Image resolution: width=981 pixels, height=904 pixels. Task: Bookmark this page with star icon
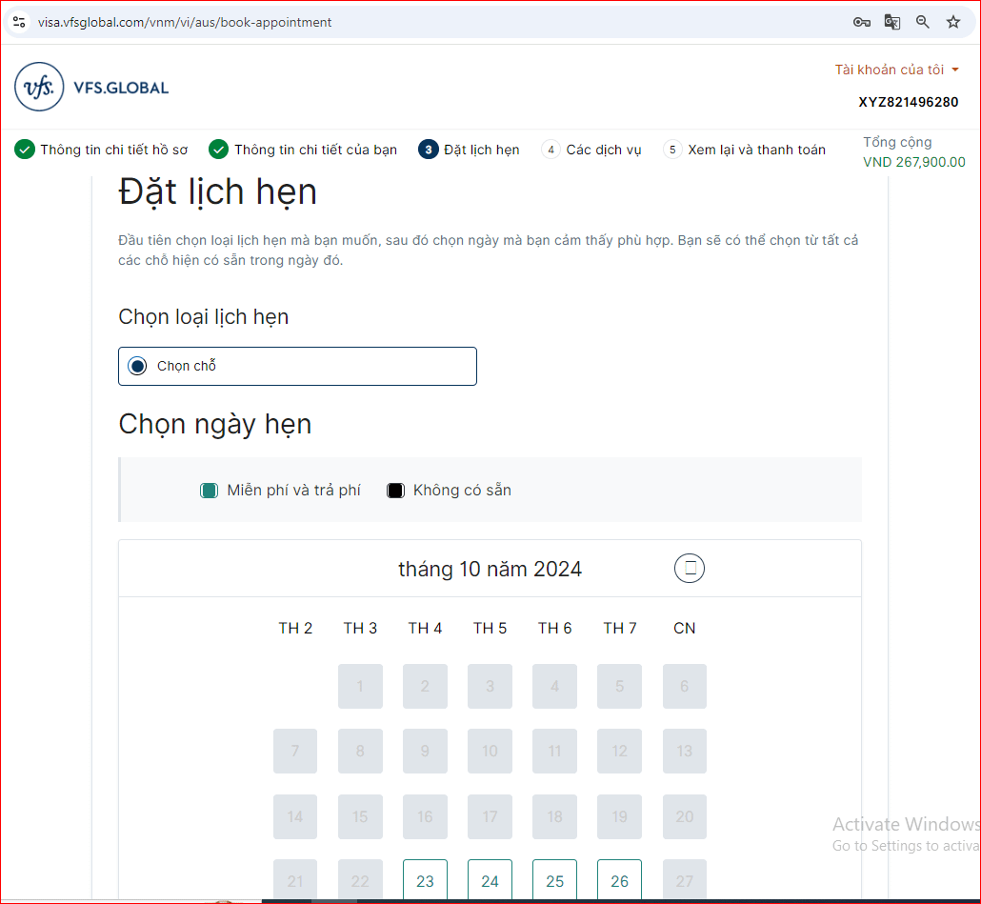click(952, 22)
